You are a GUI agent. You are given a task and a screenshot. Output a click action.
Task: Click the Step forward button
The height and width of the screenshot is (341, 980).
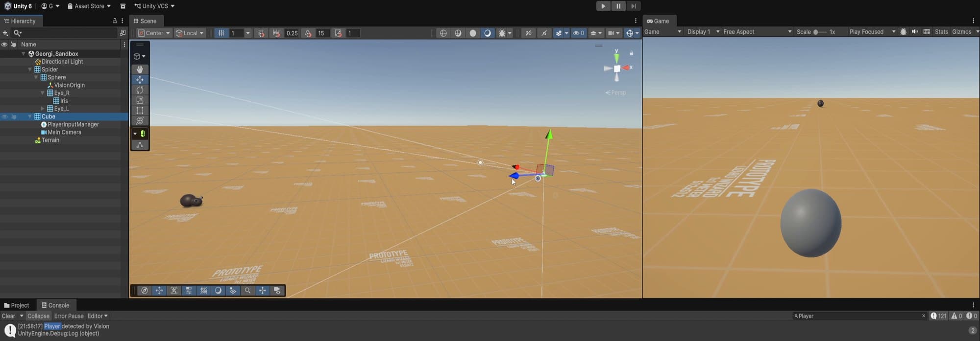[x=634, y=6]
